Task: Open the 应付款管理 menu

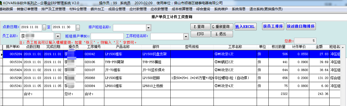Action: 138,9
